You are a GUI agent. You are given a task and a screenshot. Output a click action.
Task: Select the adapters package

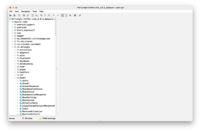[x=24, y=53]
